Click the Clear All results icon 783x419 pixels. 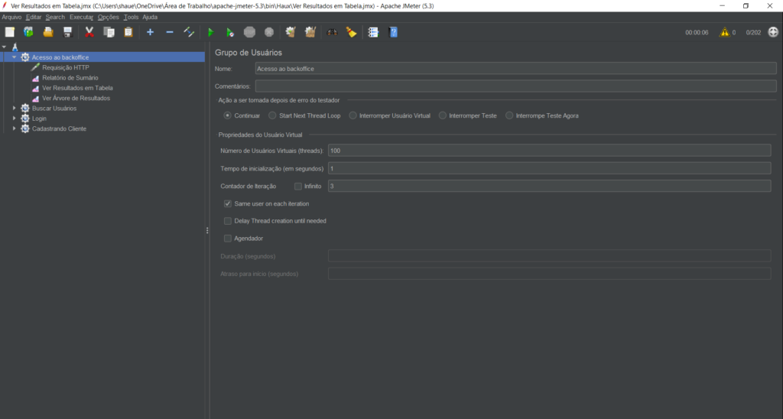pyautogui.click(x=310, y=32)
